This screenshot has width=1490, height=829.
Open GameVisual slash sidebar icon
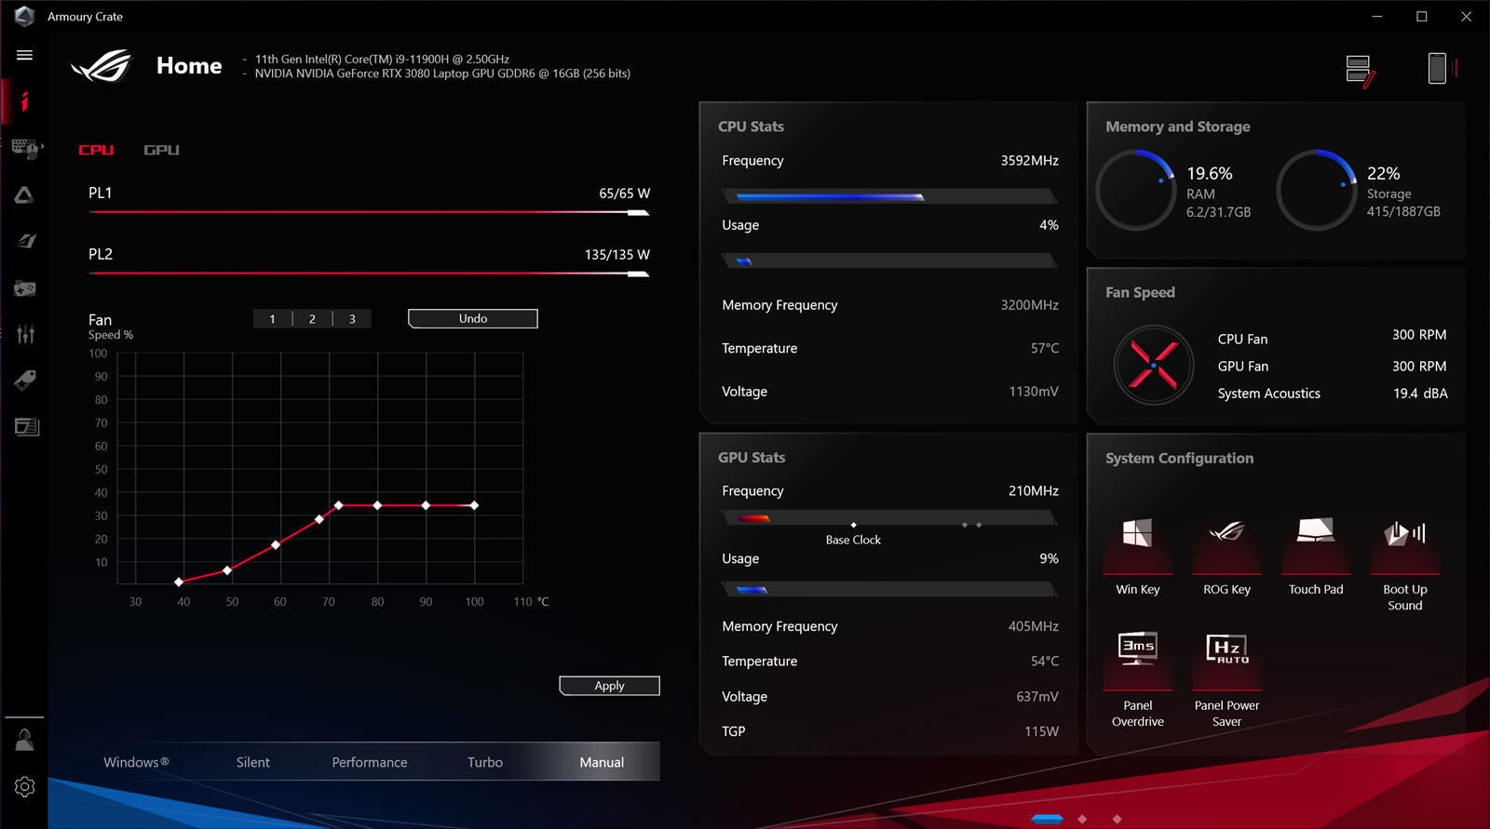25,241
